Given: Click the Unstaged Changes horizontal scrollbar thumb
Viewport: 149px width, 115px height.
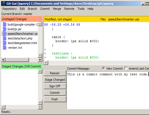Looking at the screenshot, I should pyautogui.click(x=17, y=60).
